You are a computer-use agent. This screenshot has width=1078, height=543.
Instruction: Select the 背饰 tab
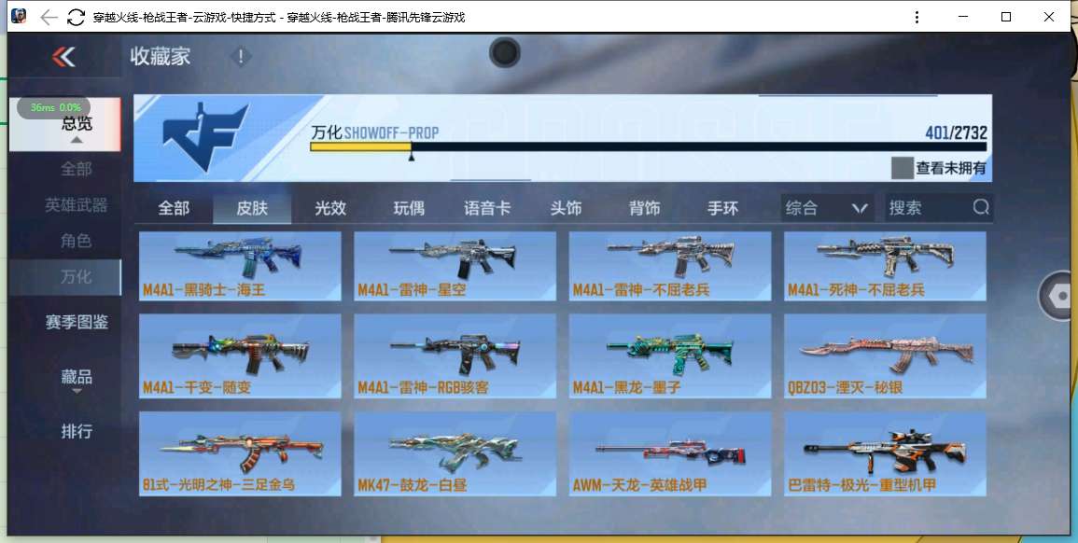[644, 208]
